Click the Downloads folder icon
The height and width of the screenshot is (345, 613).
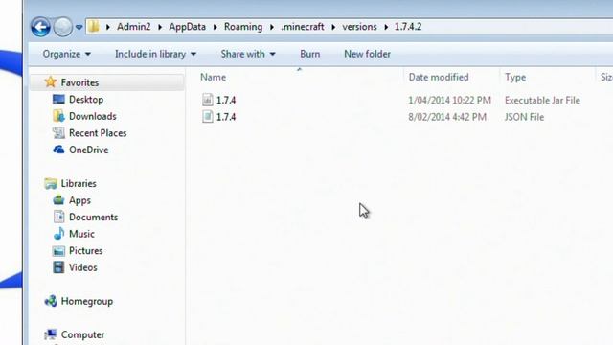pos(58,116)
